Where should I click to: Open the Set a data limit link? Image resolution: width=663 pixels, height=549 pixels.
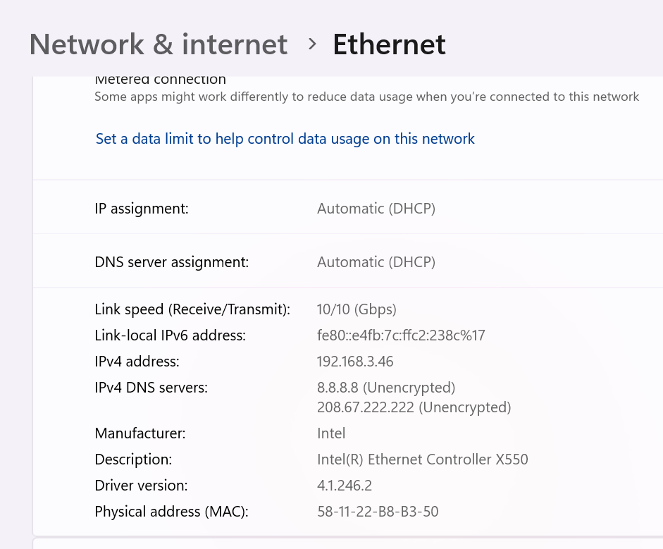click(x=285, y=139)
